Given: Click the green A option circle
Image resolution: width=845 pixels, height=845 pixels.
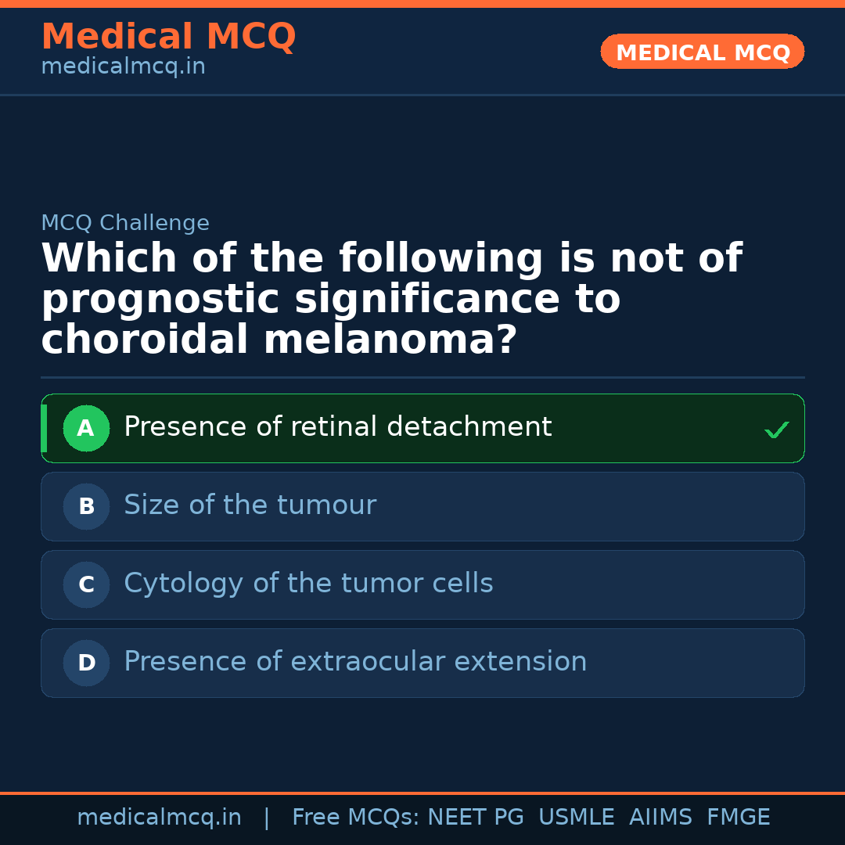Looking at the screenshot, I should [86, 428].
